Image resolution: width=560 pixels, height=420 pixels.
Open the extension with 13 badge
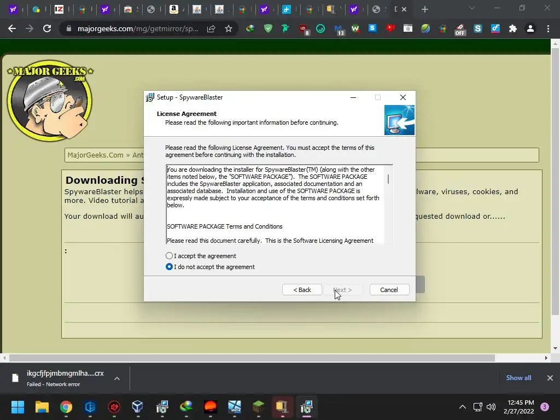(x=339, y=30)
